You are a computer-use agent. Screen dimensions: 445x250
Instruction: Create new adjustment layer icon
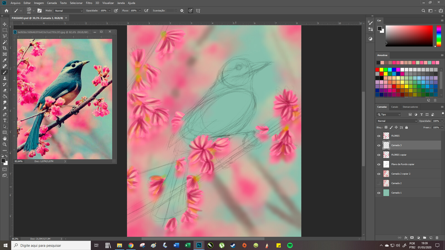(x=418, y=238)
